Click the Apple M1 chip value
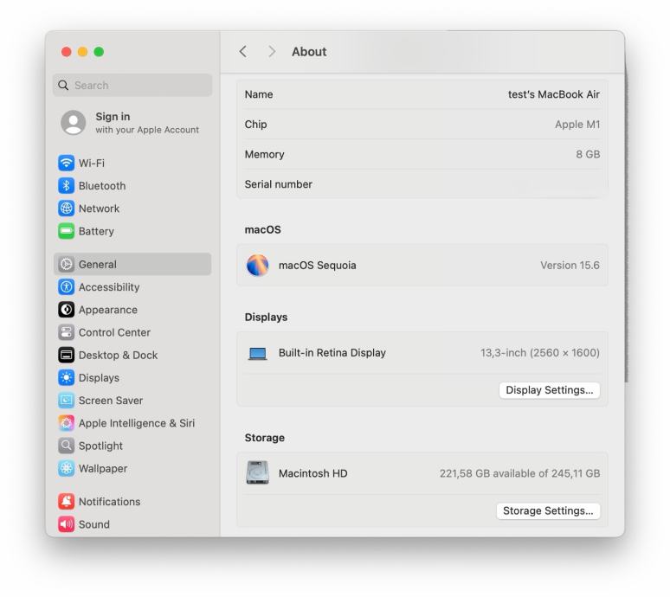Screen dimensions: 670x597 pos(577,125)
